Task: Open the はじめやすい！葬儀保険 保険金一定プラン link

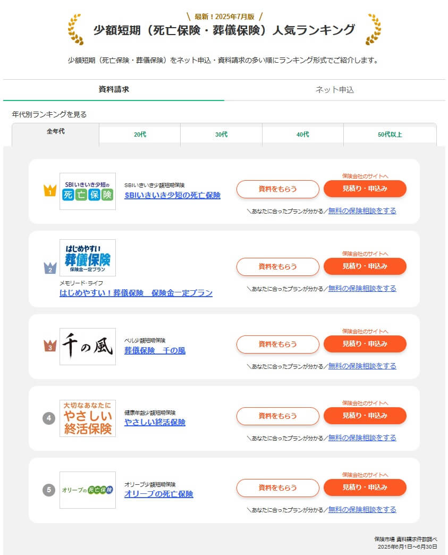Action: pos(136,293)
